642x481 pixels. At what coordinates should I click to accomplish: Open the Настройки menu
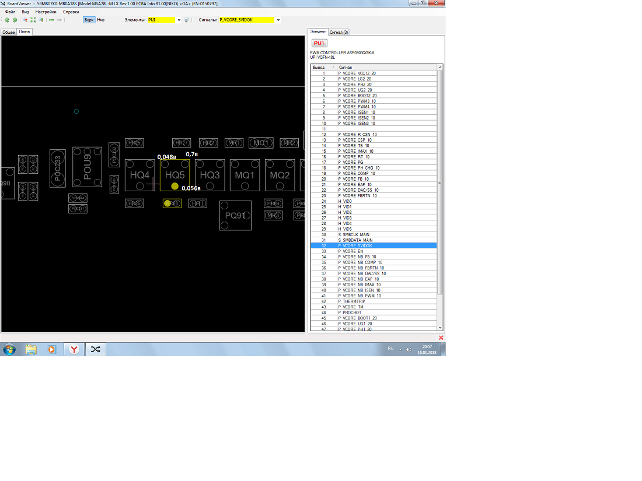pyautogui.click(x=46, y=12)
